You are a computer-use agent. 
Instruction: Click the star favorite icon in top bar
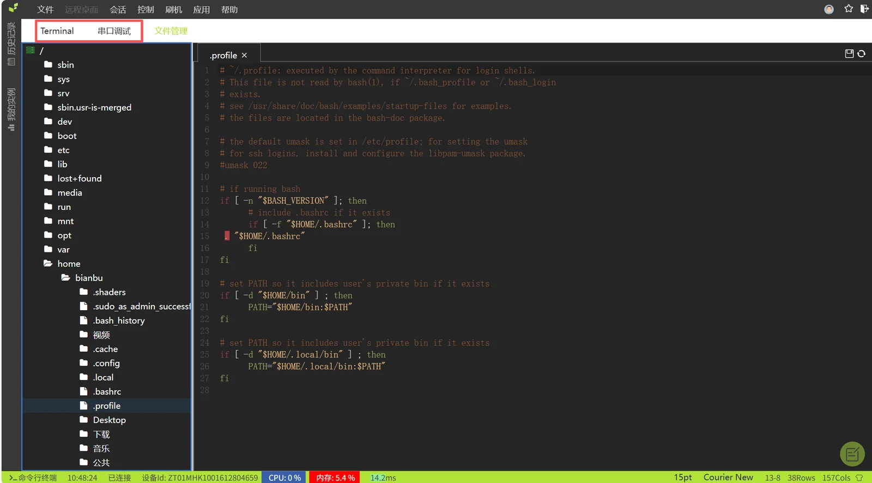[849, 9]
